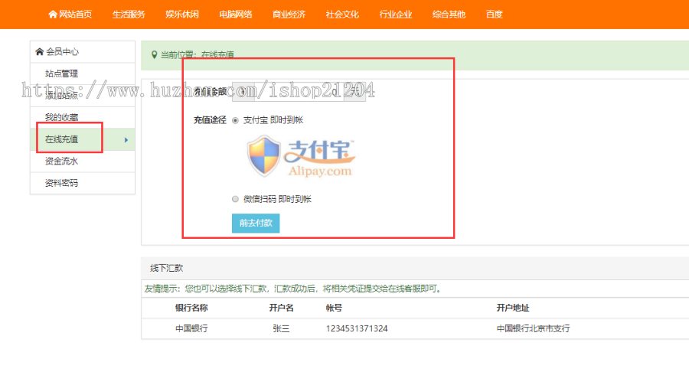The image size is (689, 385).
Task: Open the 娱乐休闲 nav menu
Action: coord(182,15)
